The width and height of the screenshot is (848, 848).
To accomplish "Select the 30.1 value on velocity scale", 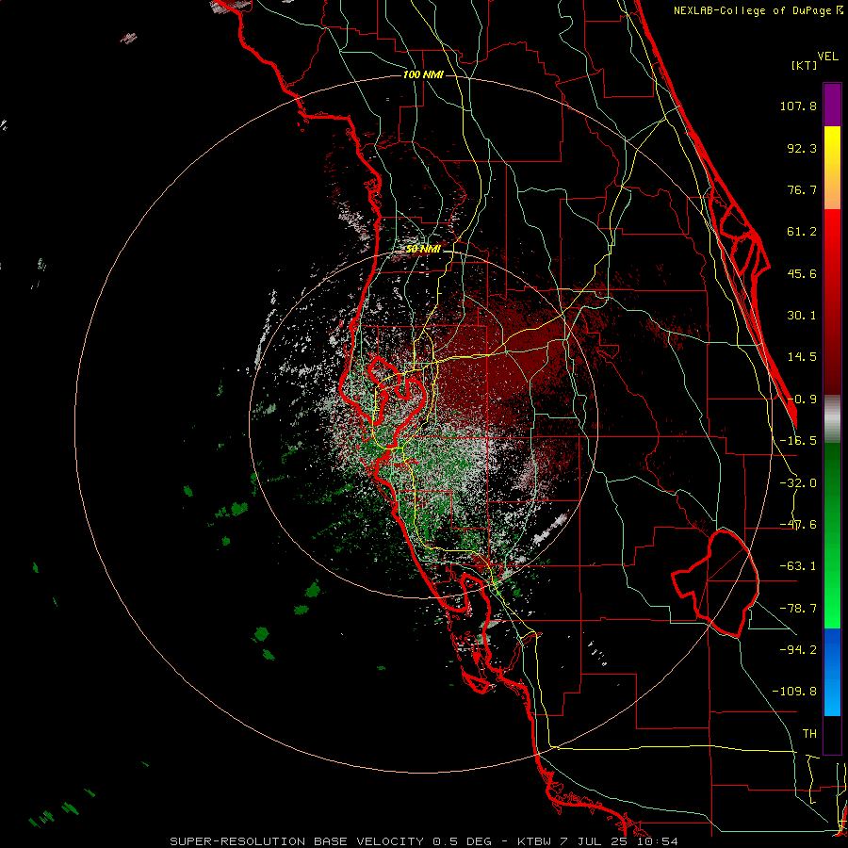I will pos(802,316).
